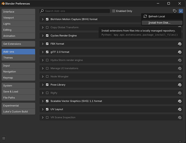The image size is (186, 143).
Task: Click Blender icon on Manage UI translations row
Action: click(179, 68)
